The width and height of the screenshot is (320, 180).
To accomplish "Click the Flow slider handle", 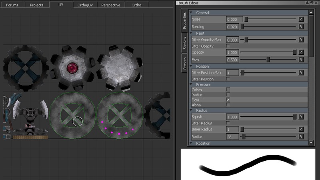I will [x=268, y=60].
